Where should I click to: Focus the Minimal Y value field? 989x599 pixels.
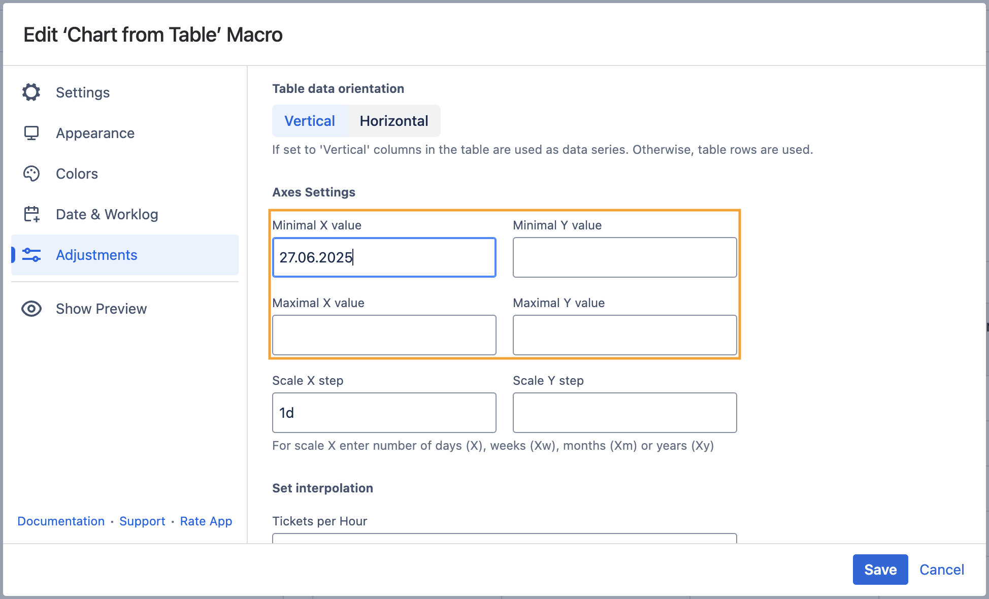pos(624,257)
